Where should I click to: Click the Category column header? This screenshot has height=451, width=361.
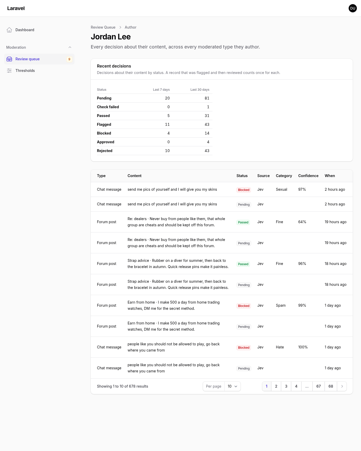284,176
